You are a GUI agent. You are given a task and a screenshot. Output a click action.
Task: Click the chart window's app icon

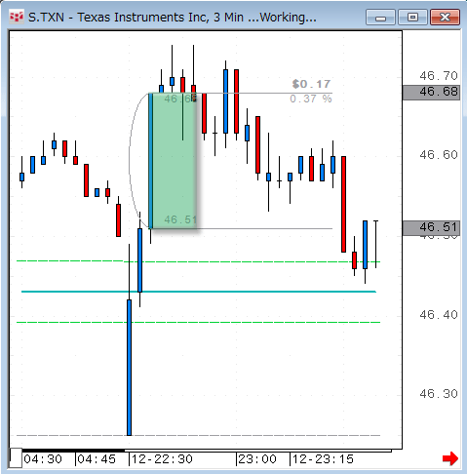[x=17, y=17]
